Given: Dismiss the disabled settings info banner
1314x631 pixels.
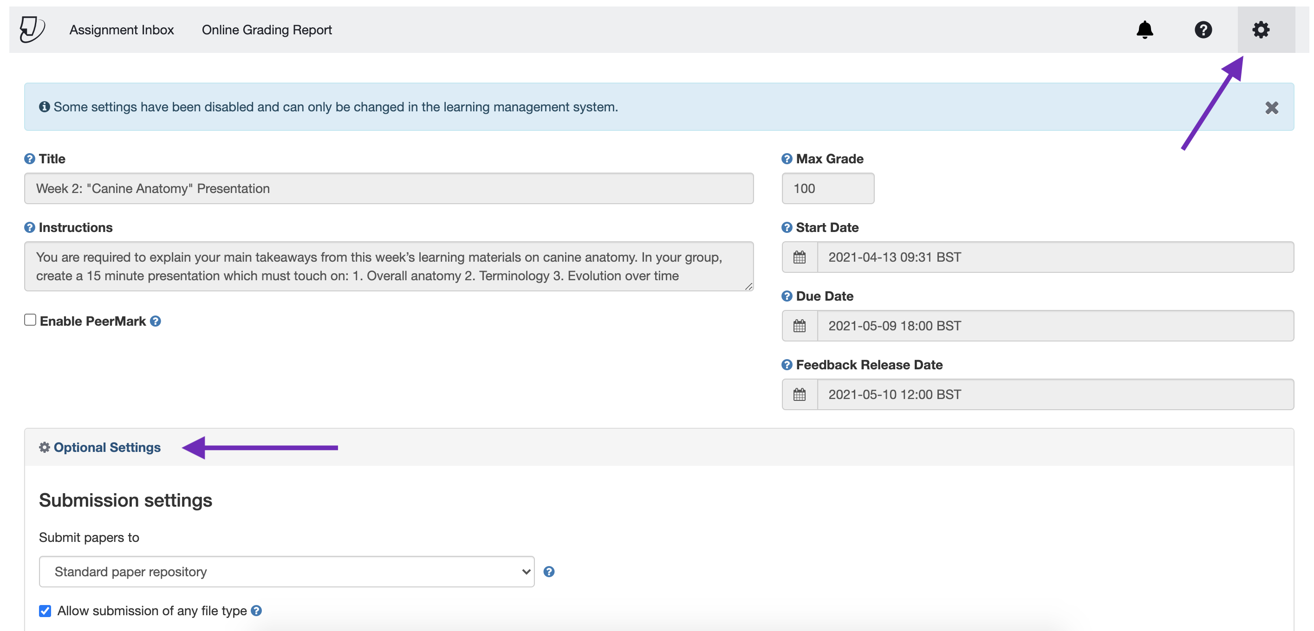Looking at the screenshot, I should [1271, 108].
